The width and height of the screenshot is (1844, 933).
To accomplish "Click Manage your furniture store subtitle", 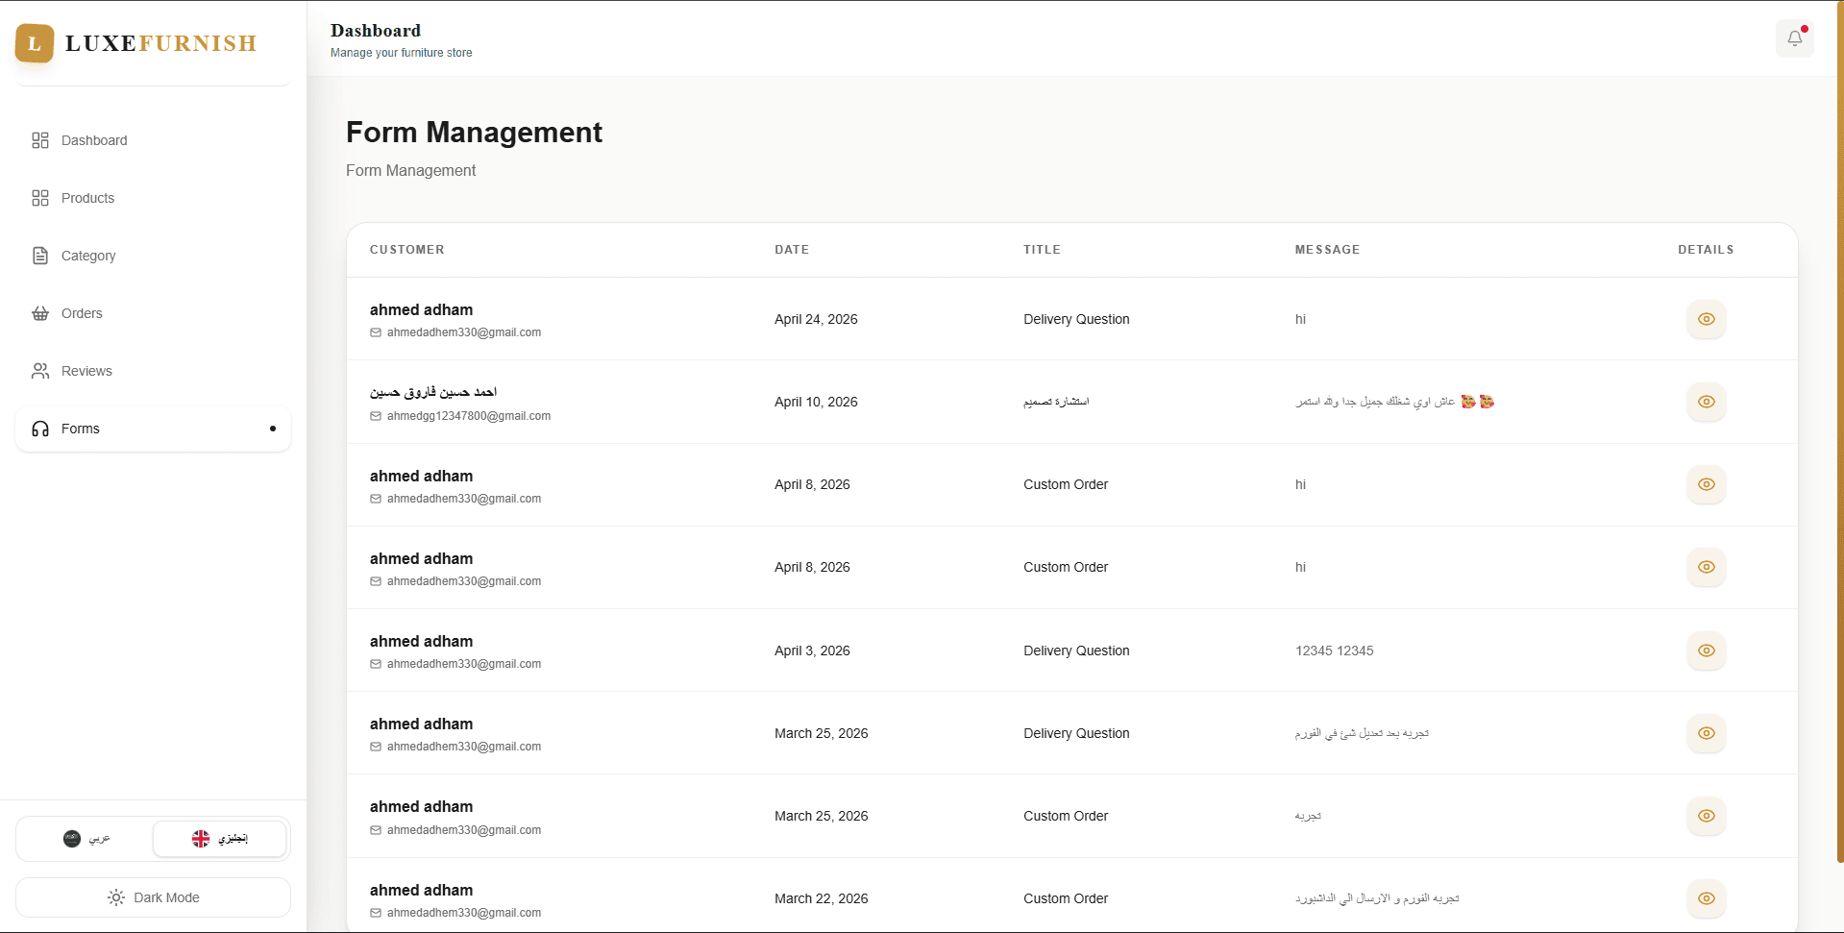I will (x=401, y=53).
